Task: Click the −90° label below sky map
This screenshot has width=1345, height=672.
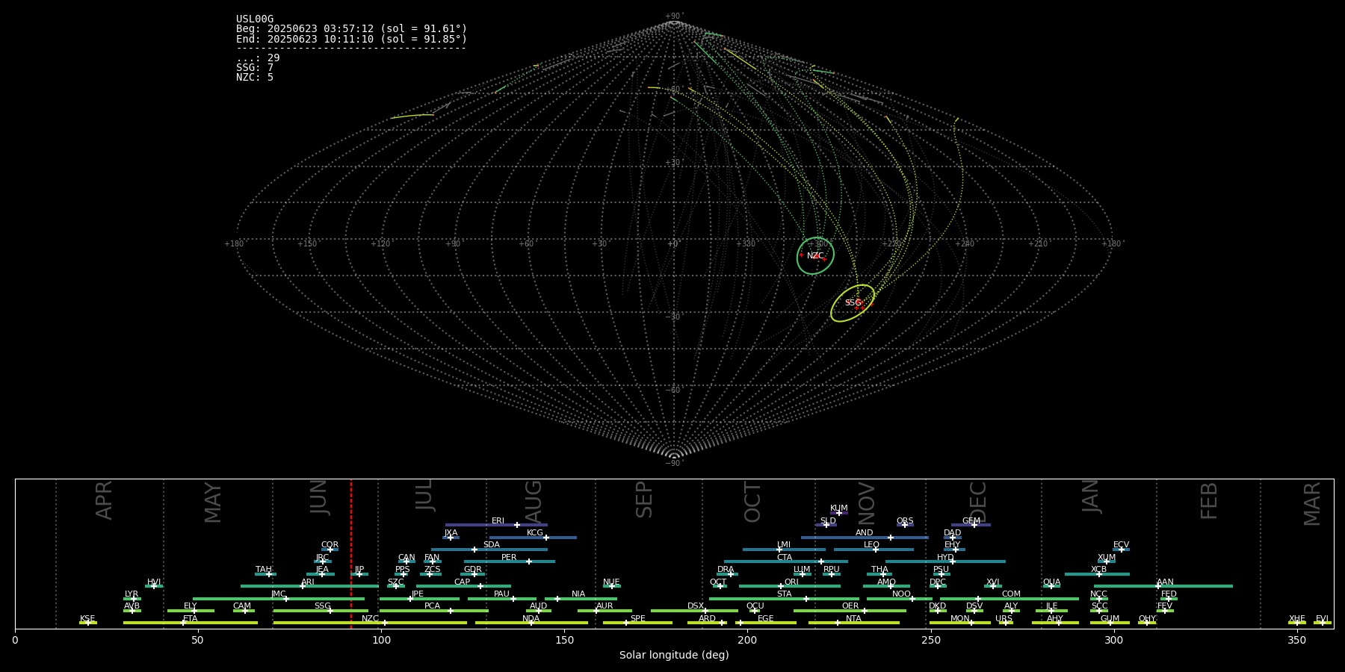Action: click(x=674, y=463)
